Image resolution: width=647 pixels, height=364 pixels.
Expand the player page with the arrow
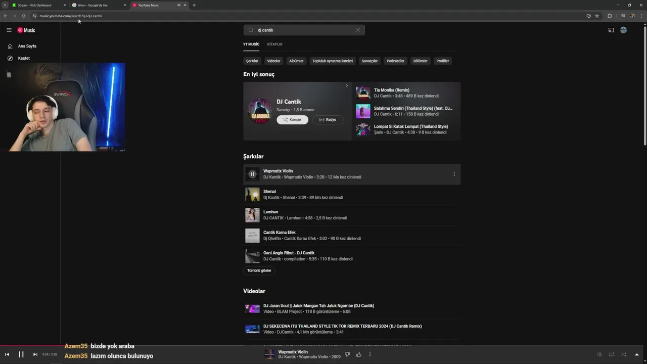pyautogui.click(x=637, y=354)
